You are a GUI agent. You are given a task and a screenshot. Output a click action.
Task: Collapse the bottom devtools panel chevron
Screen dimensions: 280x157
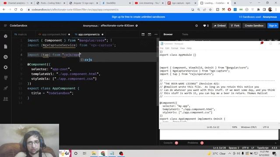point(276,143)
